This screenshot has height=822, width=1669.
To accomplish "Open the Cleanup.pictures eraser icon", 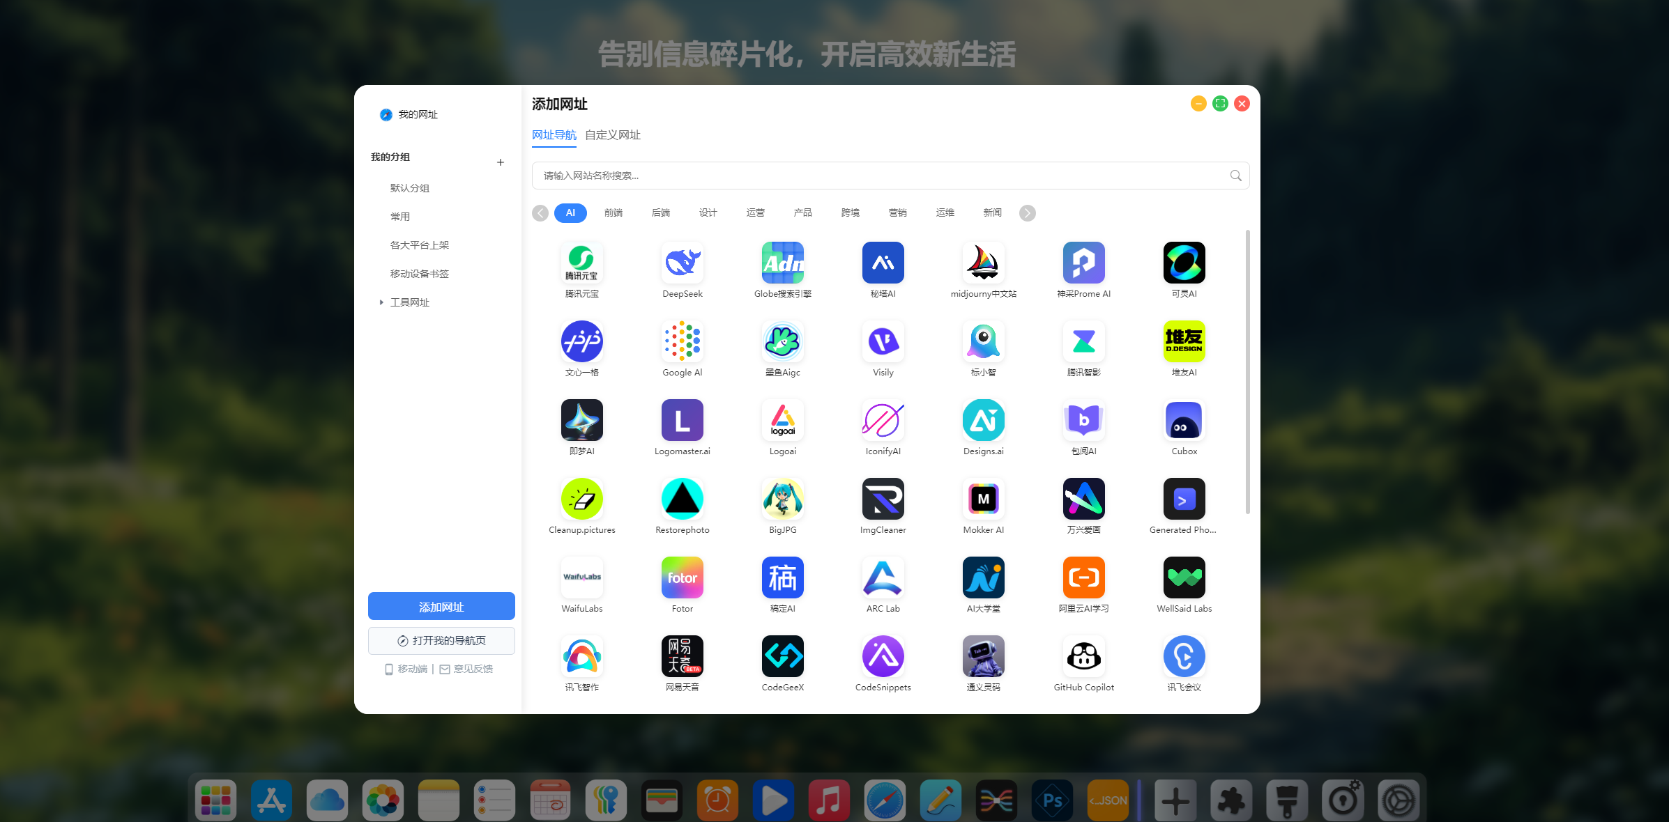I will 581,499.
